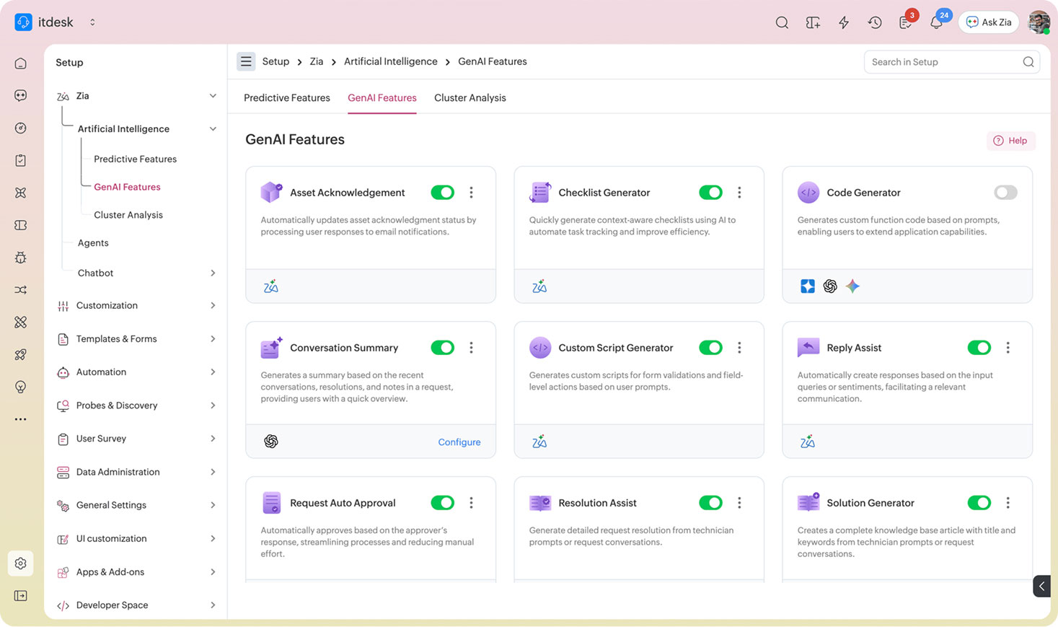Go to the Home icon in left rail

[x=20, y=63]
